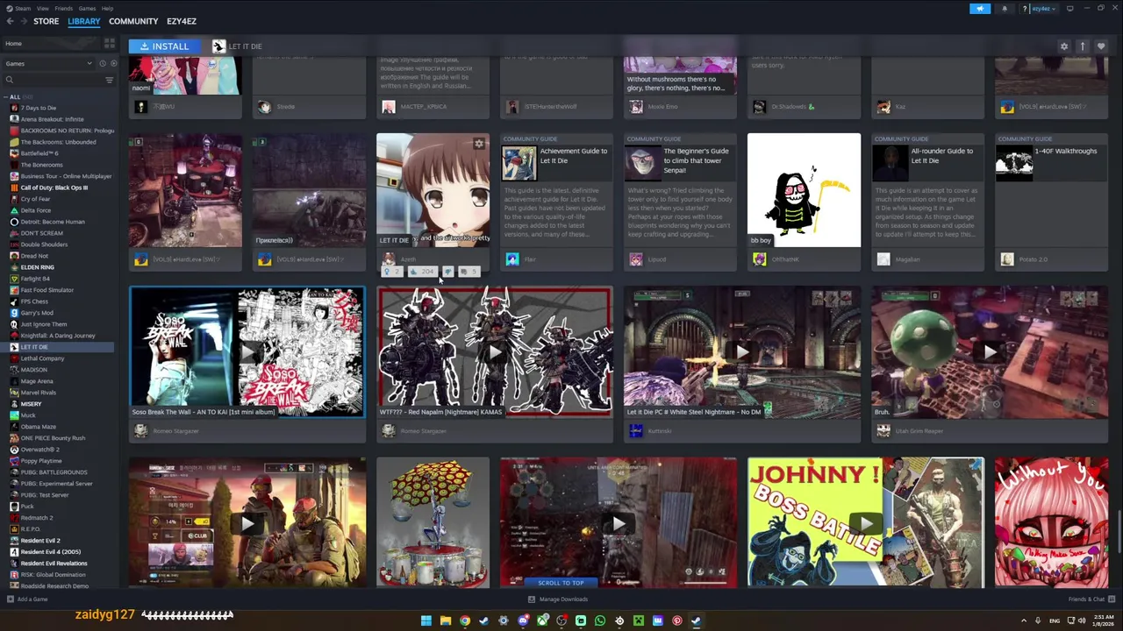Open the Without You artwork thumbnail
Viewport: 1123px width, 631px height.
[x=1051, y=522]
